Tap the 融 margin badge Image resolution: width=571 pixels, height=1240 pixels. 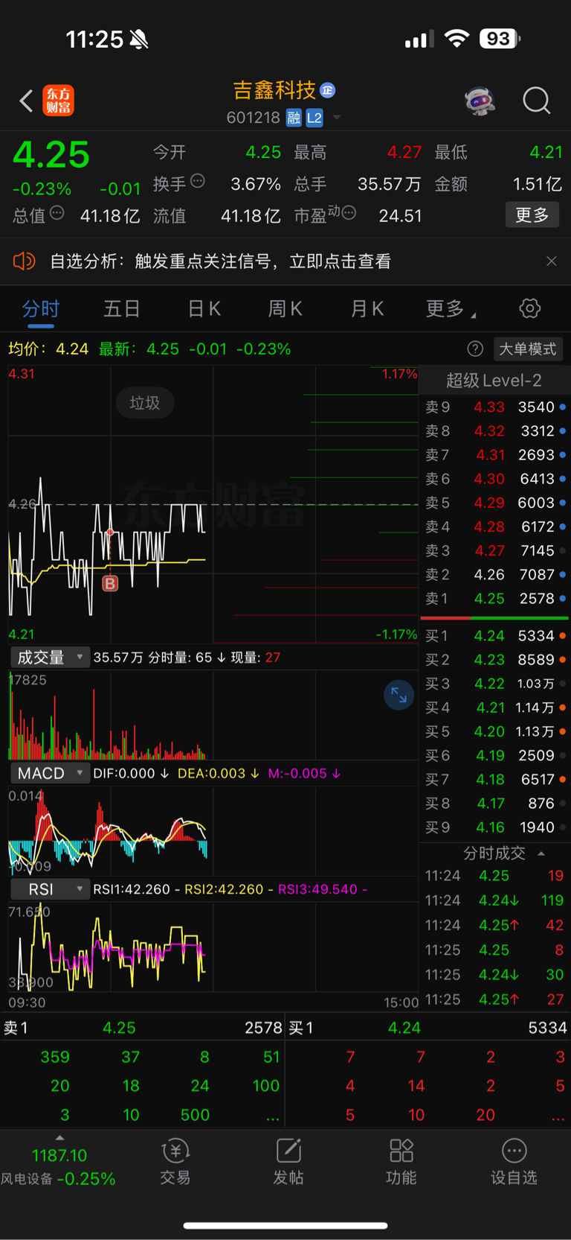tap(294, 118)
